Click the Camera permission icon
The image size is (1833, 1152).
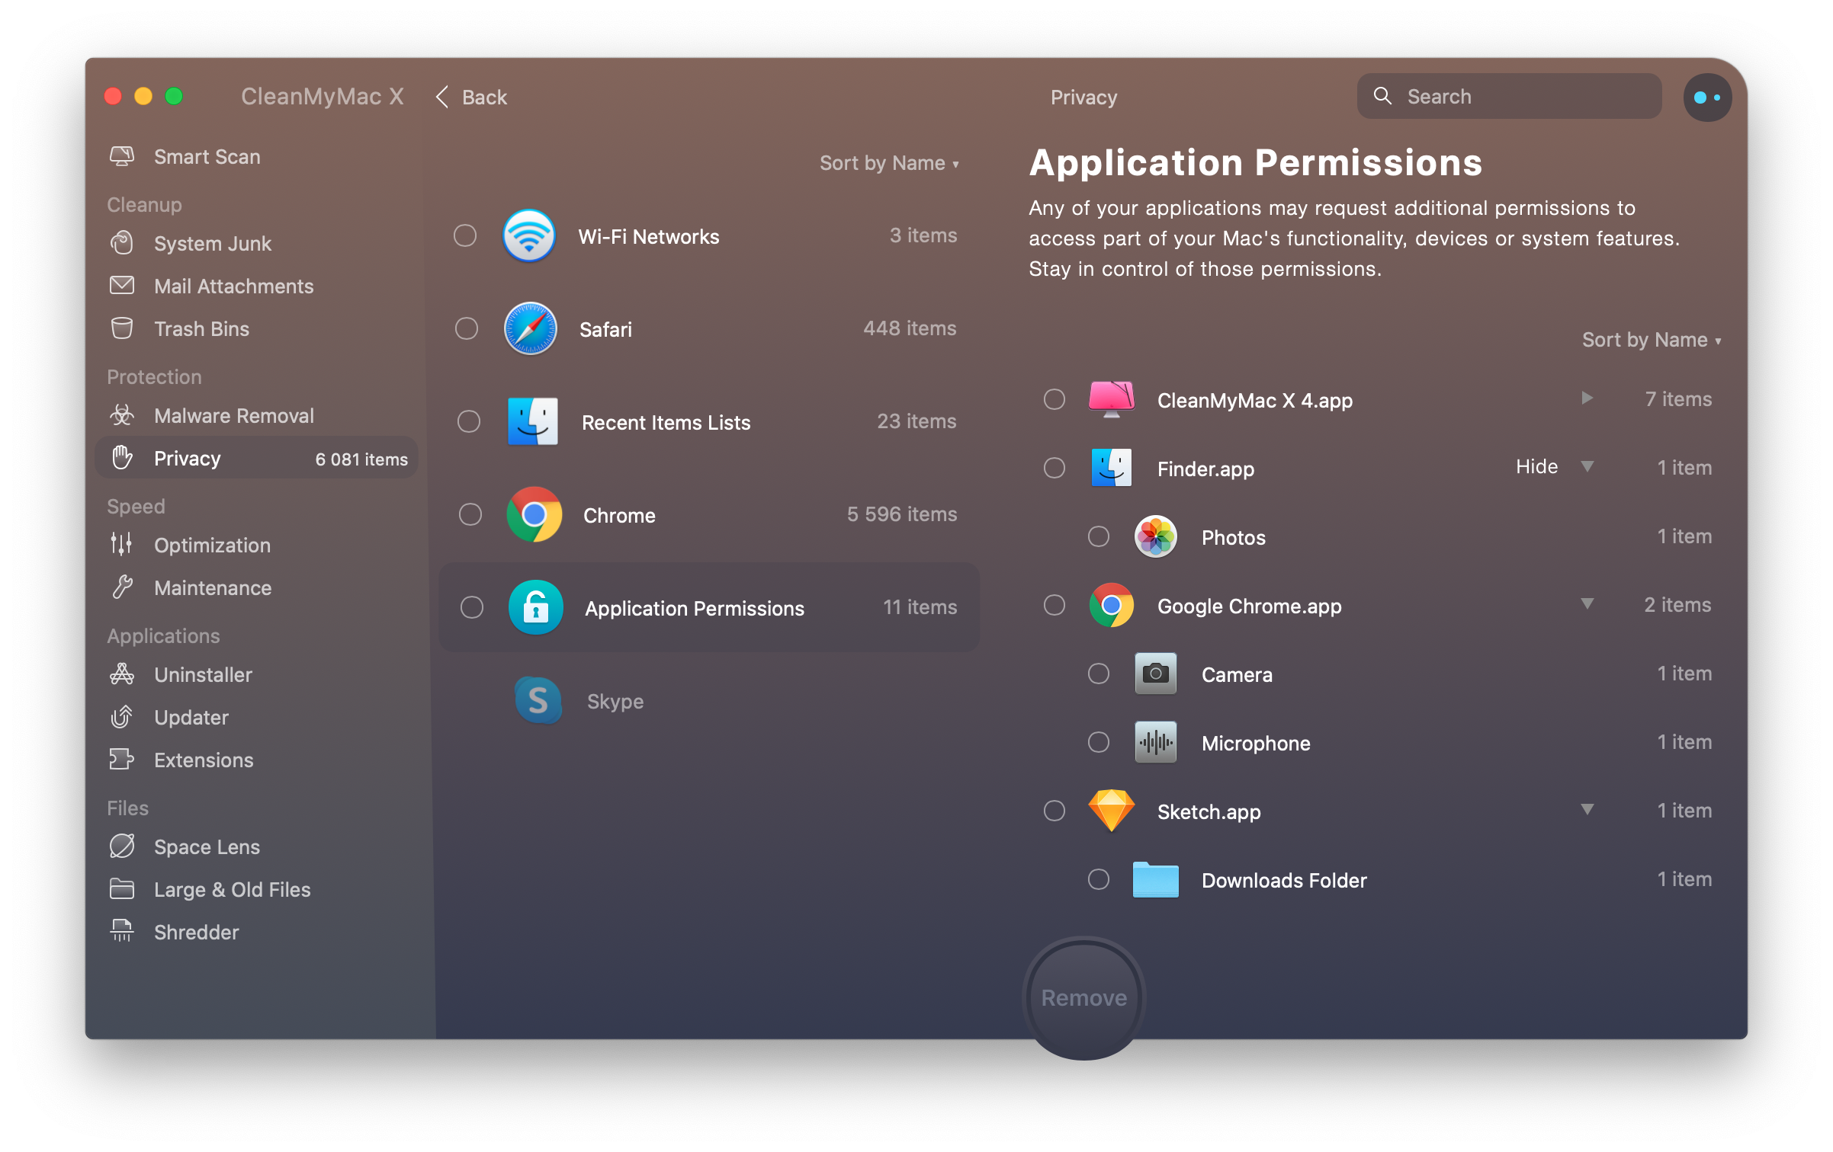click(1156, 674)
